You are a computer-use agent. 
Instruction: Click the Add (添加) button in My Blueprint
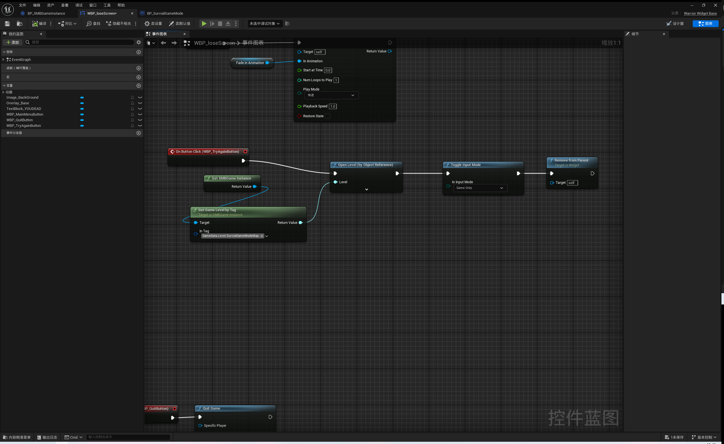(13, 42)
